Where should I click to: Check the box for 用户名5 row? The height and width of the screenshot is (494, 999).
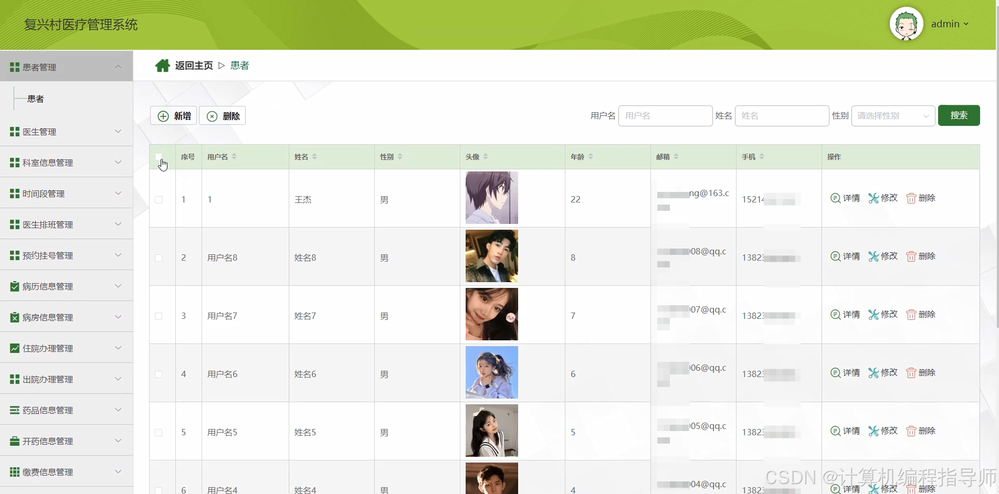pyautogui.click(x=159, y=433)
